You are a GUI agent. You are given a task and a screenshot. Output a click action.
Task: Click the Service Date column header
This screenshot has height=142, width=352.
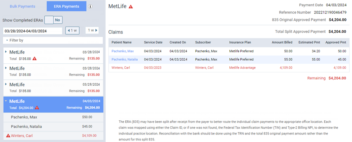pyautogui.click(x=153, y=42)
